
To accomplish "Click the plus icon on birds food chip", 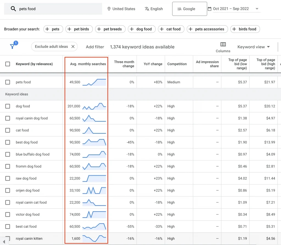I will point(234,29).
